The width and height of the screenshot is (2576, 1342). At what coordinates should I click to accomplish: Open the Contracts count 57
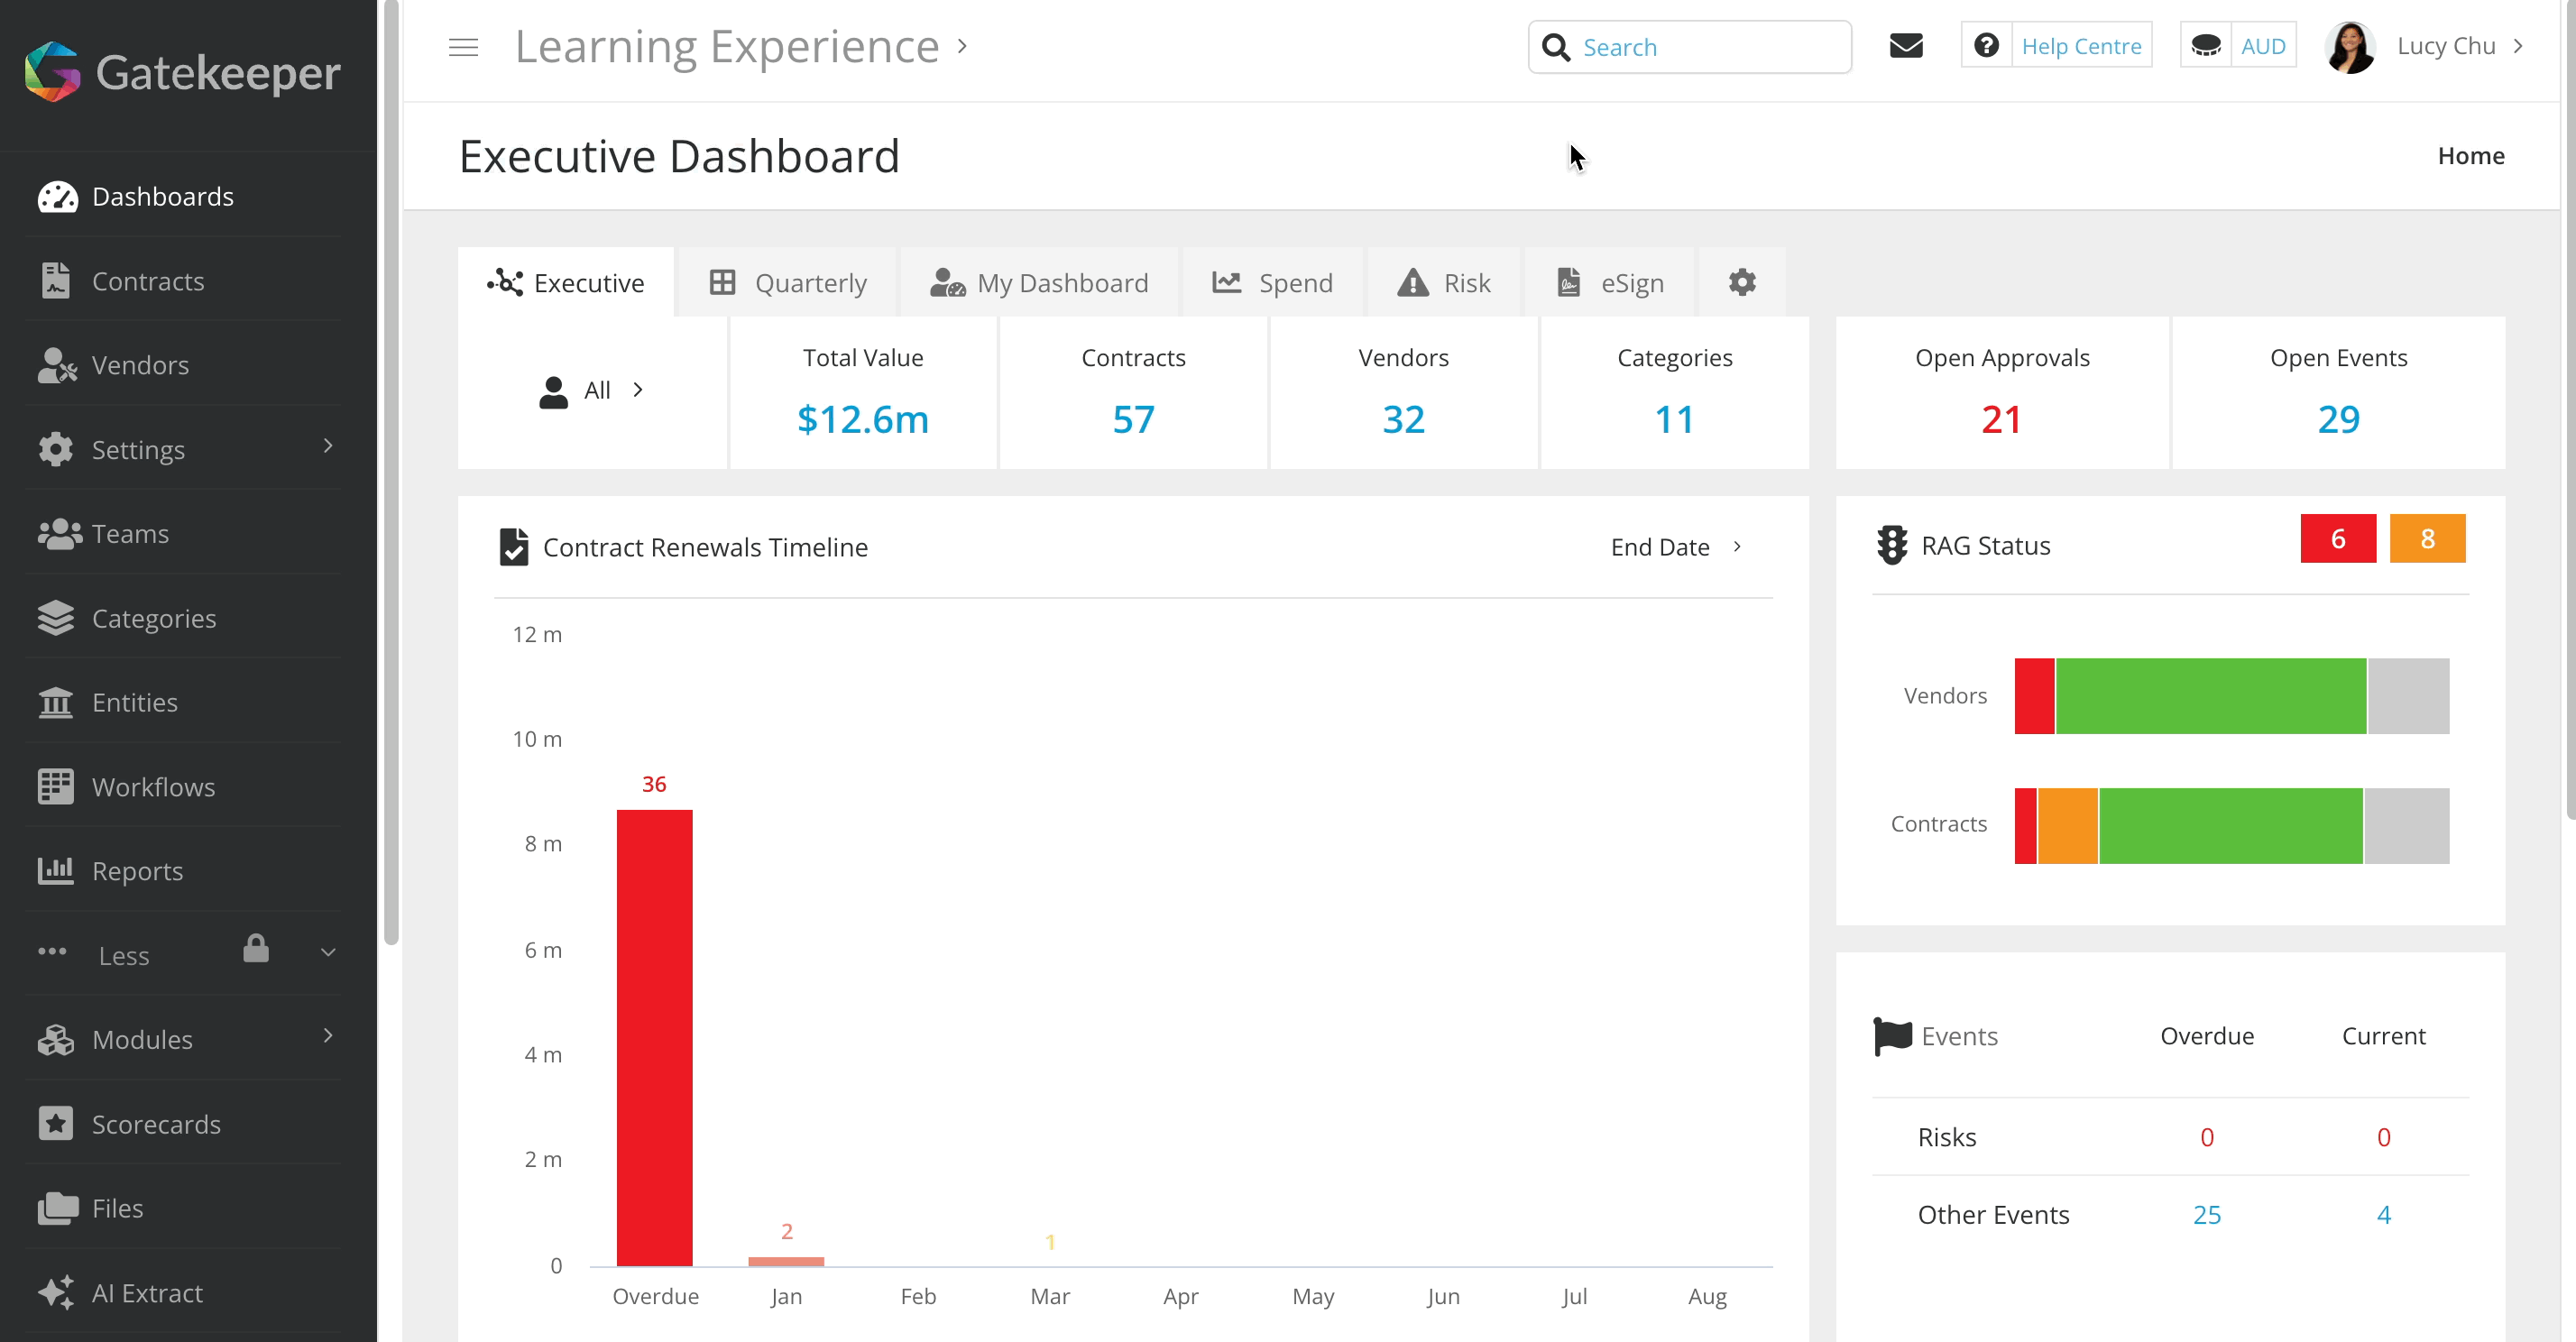[1133, 419]
